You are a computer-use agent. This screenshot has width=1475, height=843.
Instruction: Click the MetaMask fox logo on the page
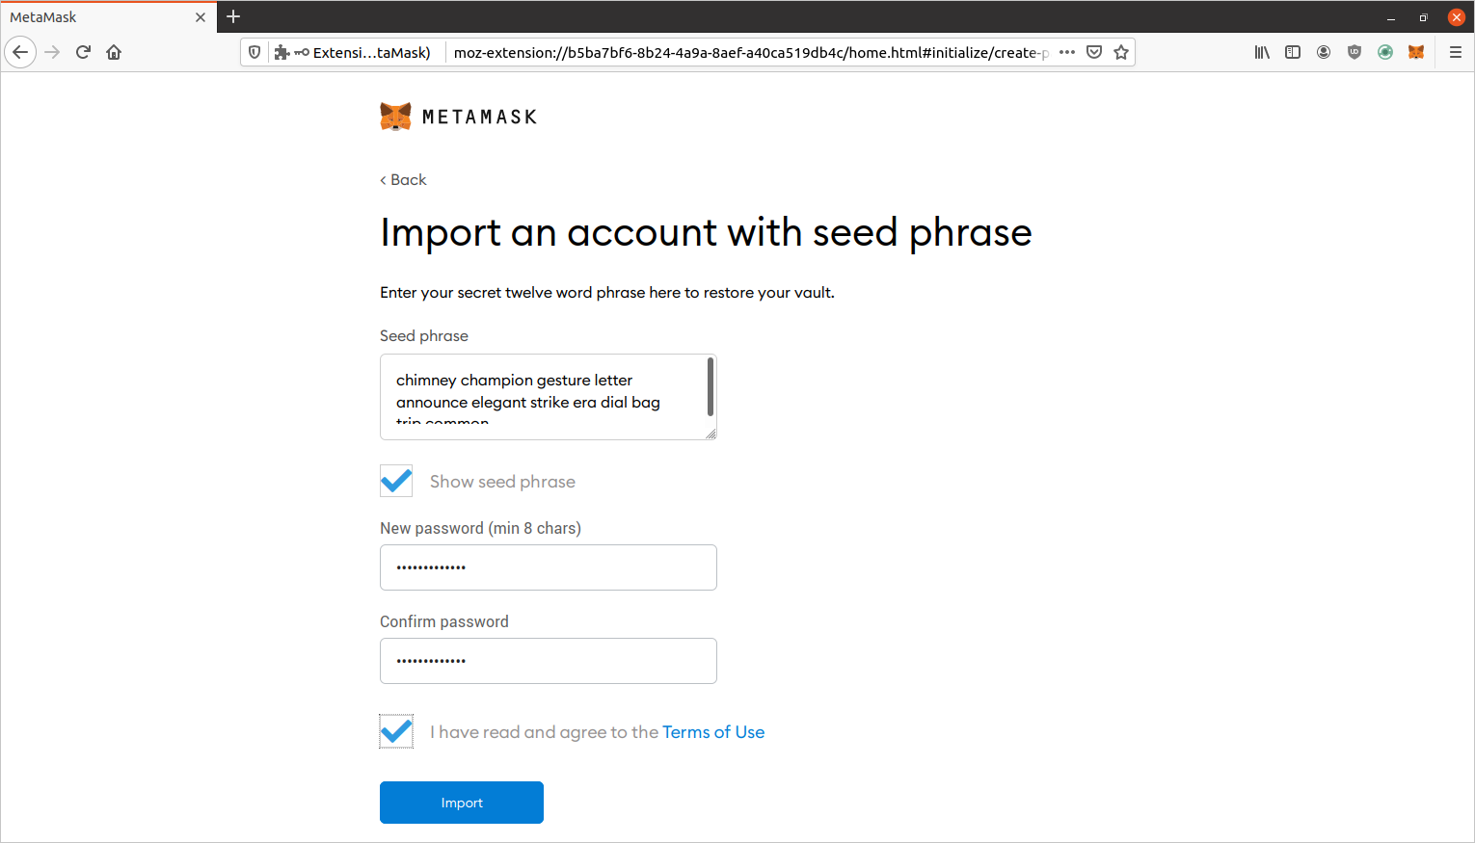pos(395,116)
